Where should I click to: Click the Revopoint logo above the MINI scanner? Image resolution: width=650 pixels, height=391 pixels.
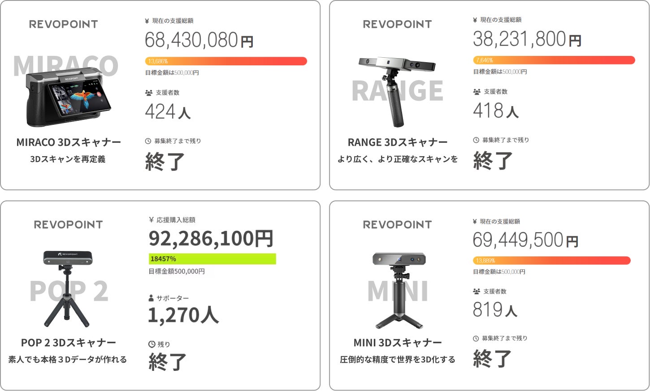click(398, 225)
